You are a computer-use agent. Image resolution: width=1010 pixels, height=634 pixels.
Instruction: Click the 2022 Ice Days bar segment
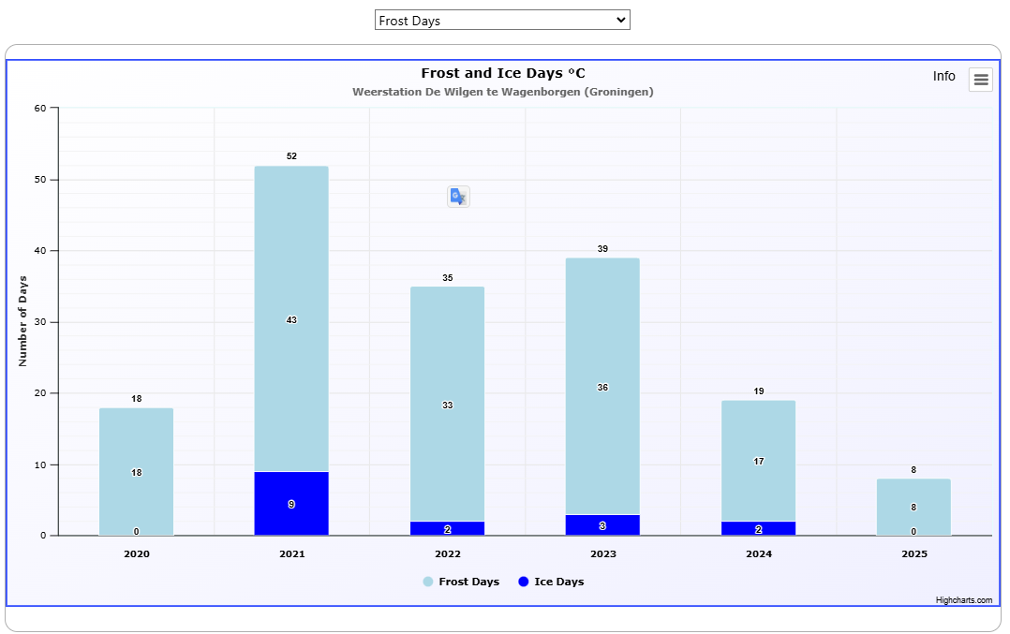(x=447, y=528)
